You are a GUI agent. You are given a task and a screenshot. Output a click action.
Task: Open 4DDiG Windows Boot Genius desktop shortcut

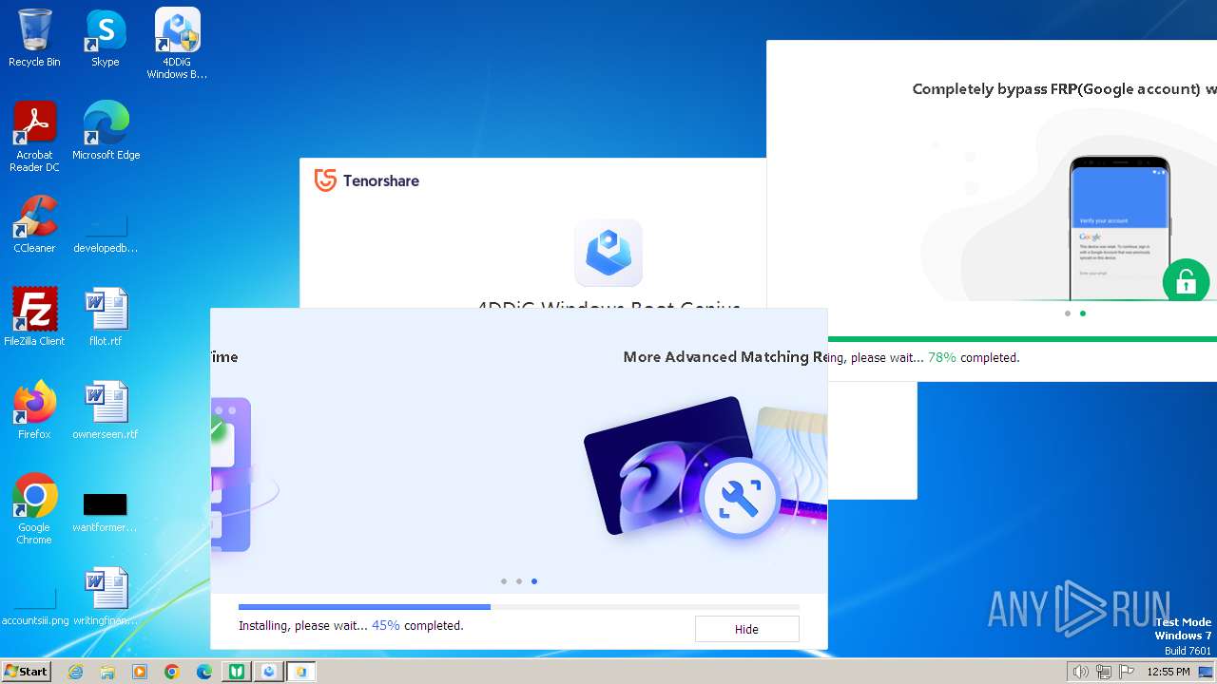pos(177,43)
